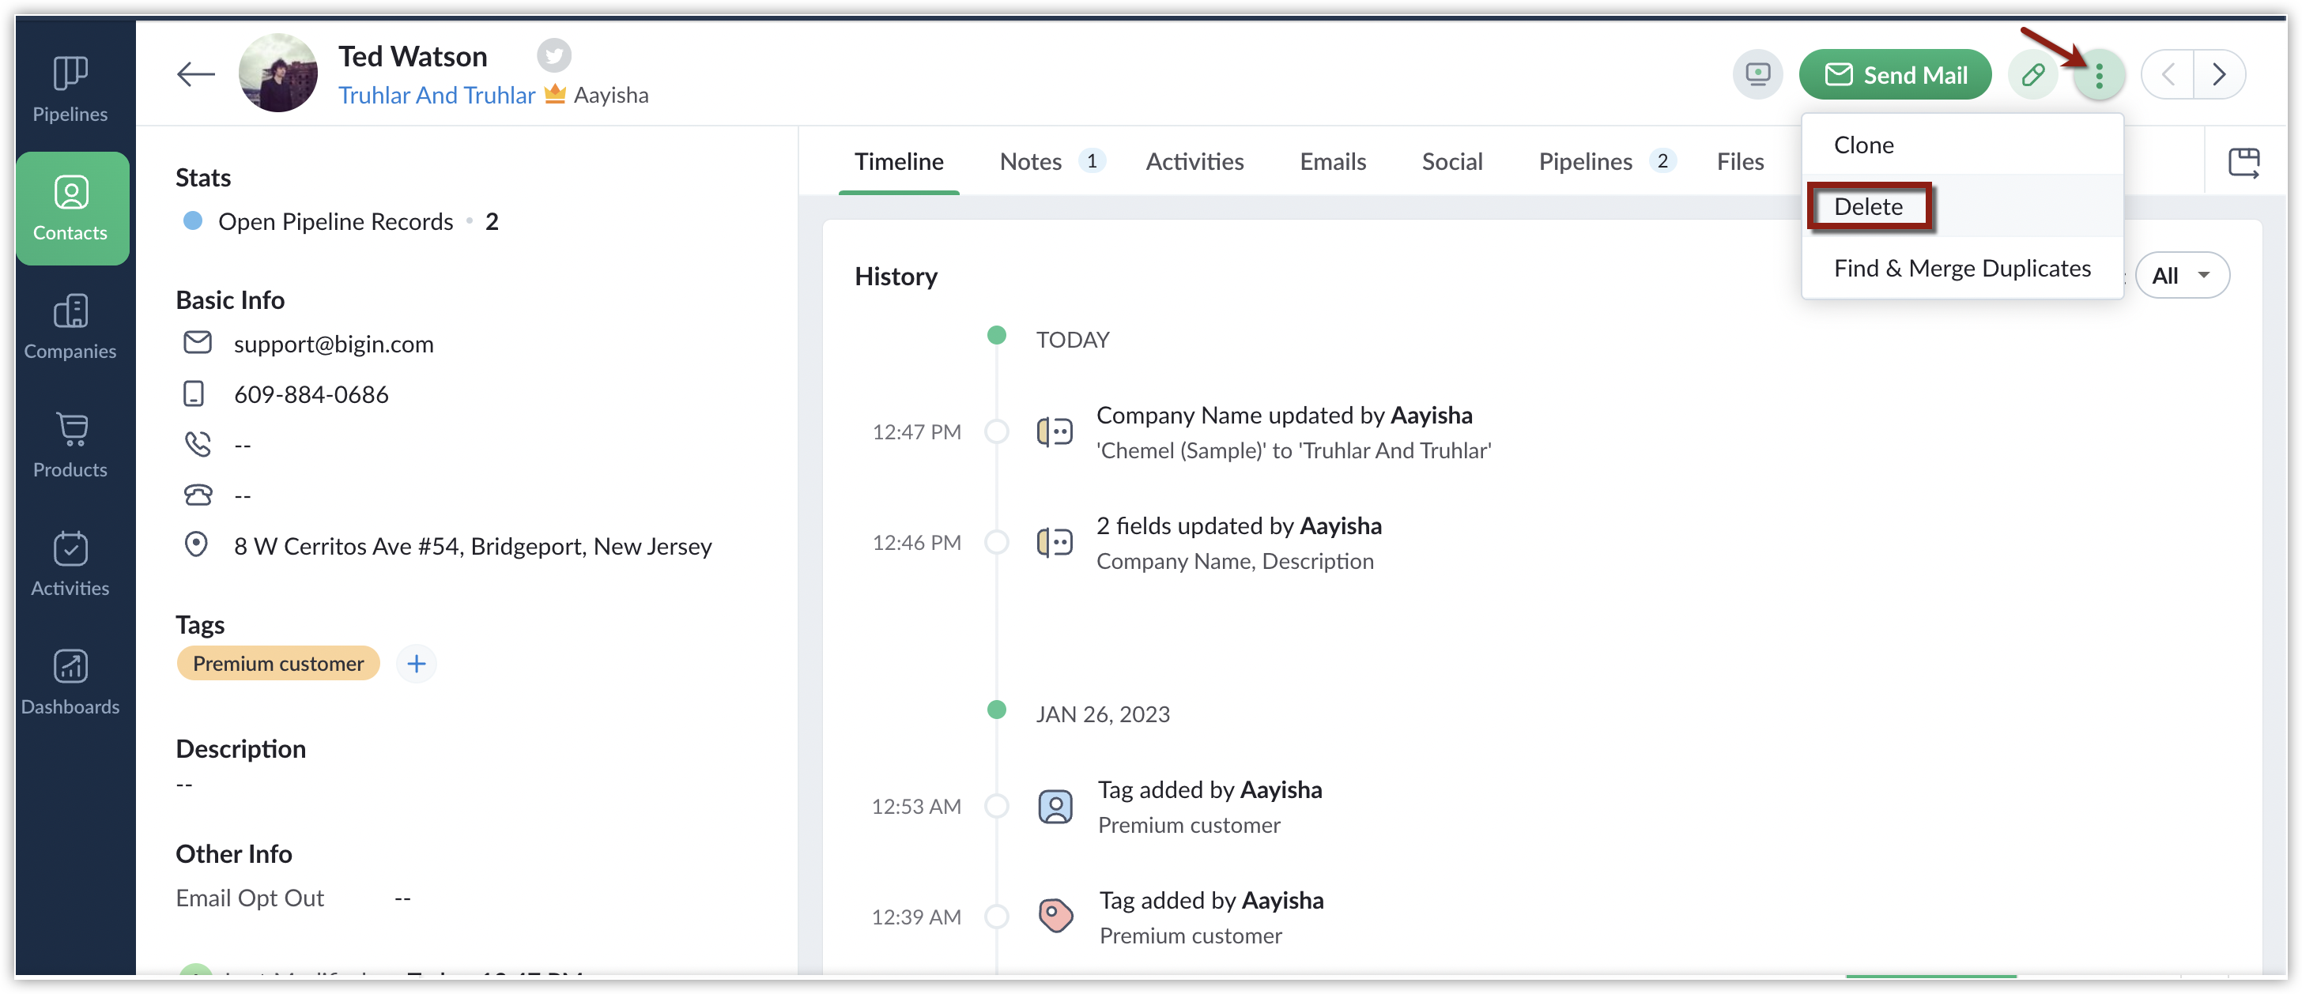Click the email envelope icon in Basic Info
This screenshot has height=994, width=2302.
tap(197, 343)
